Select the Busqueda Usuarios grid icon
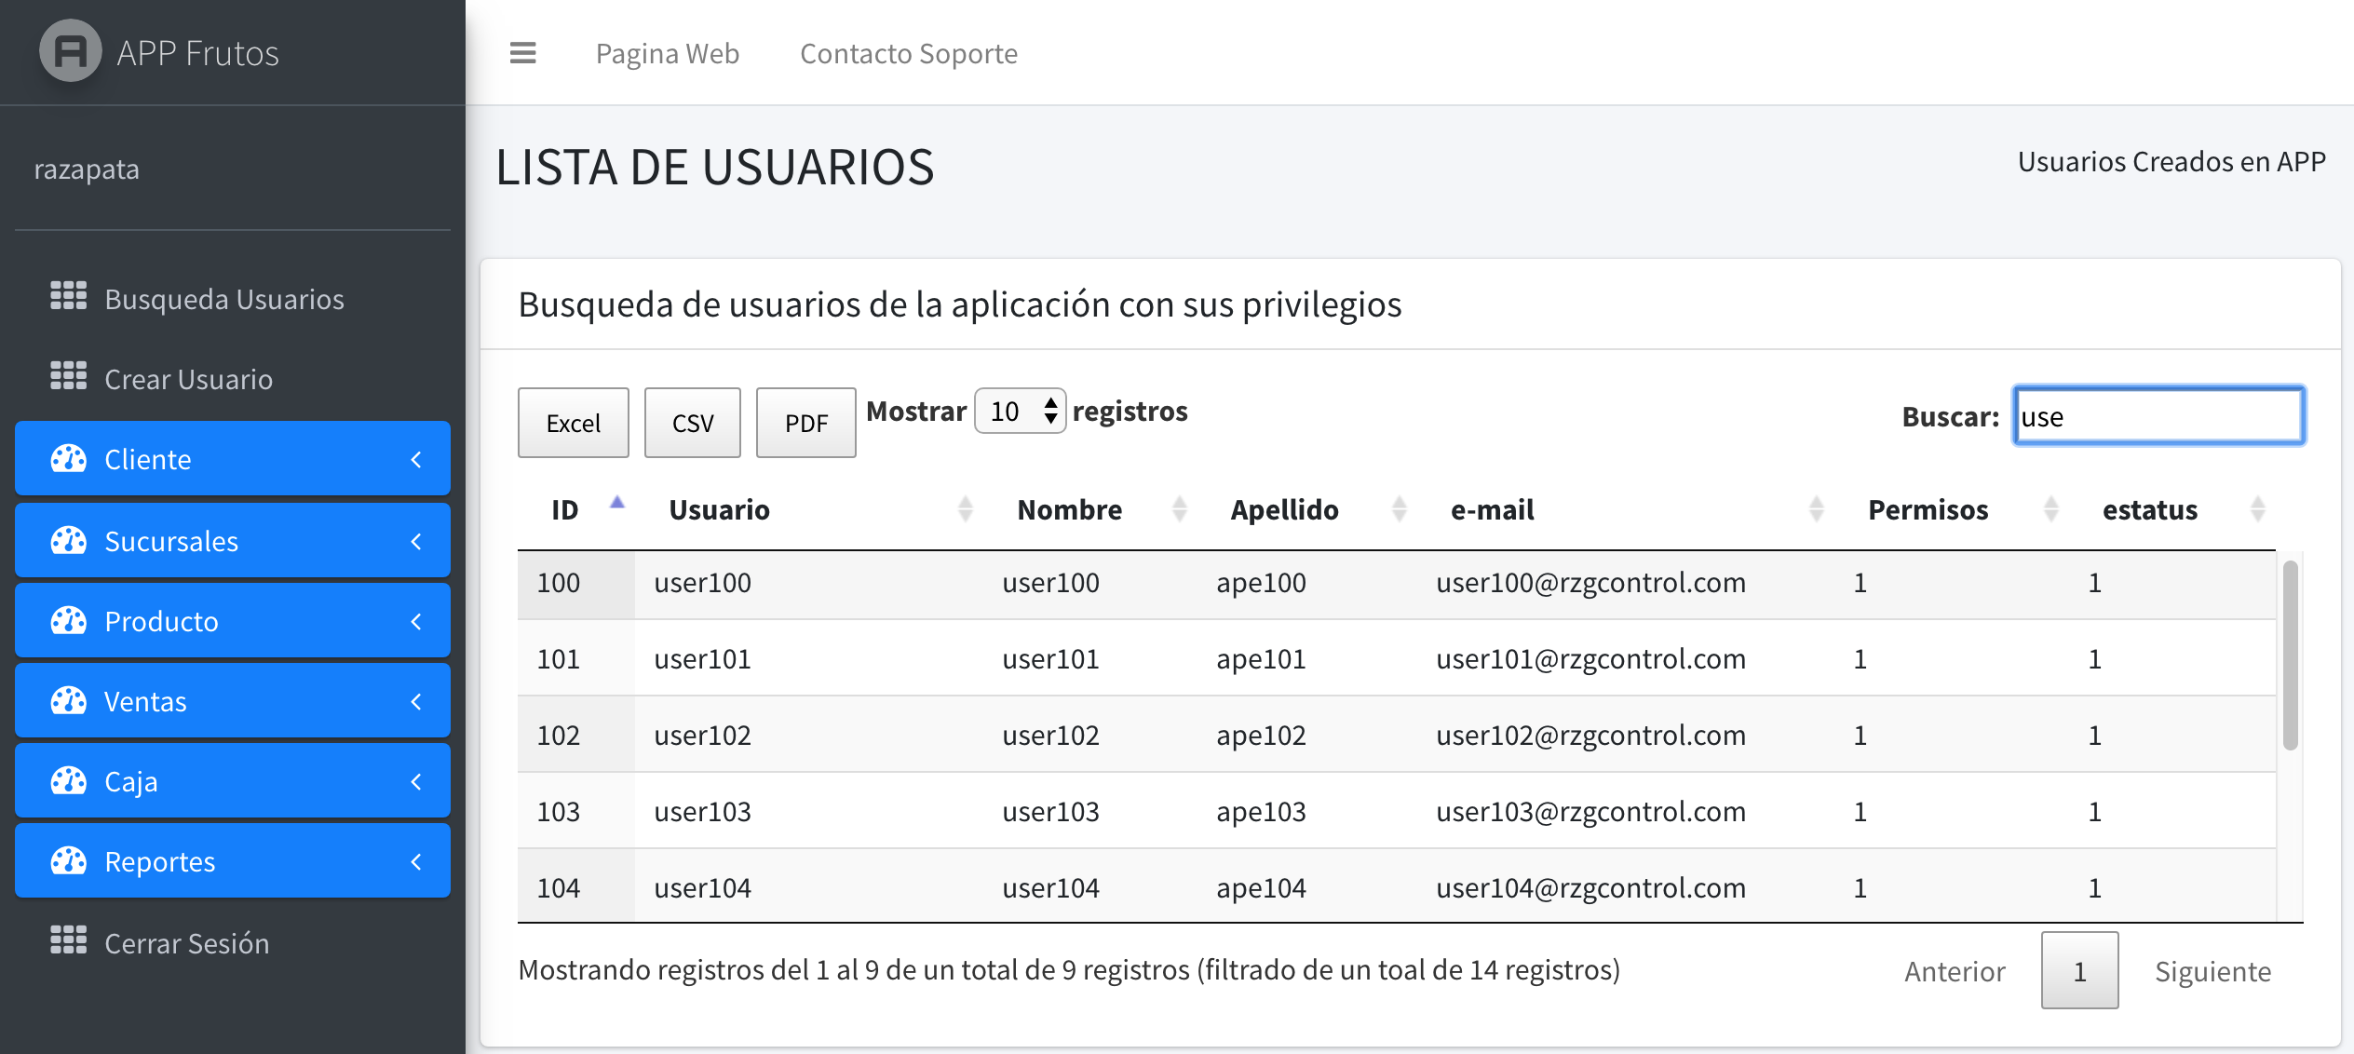This screenshot has width=2354, height=1054. [x=67, y=298]
